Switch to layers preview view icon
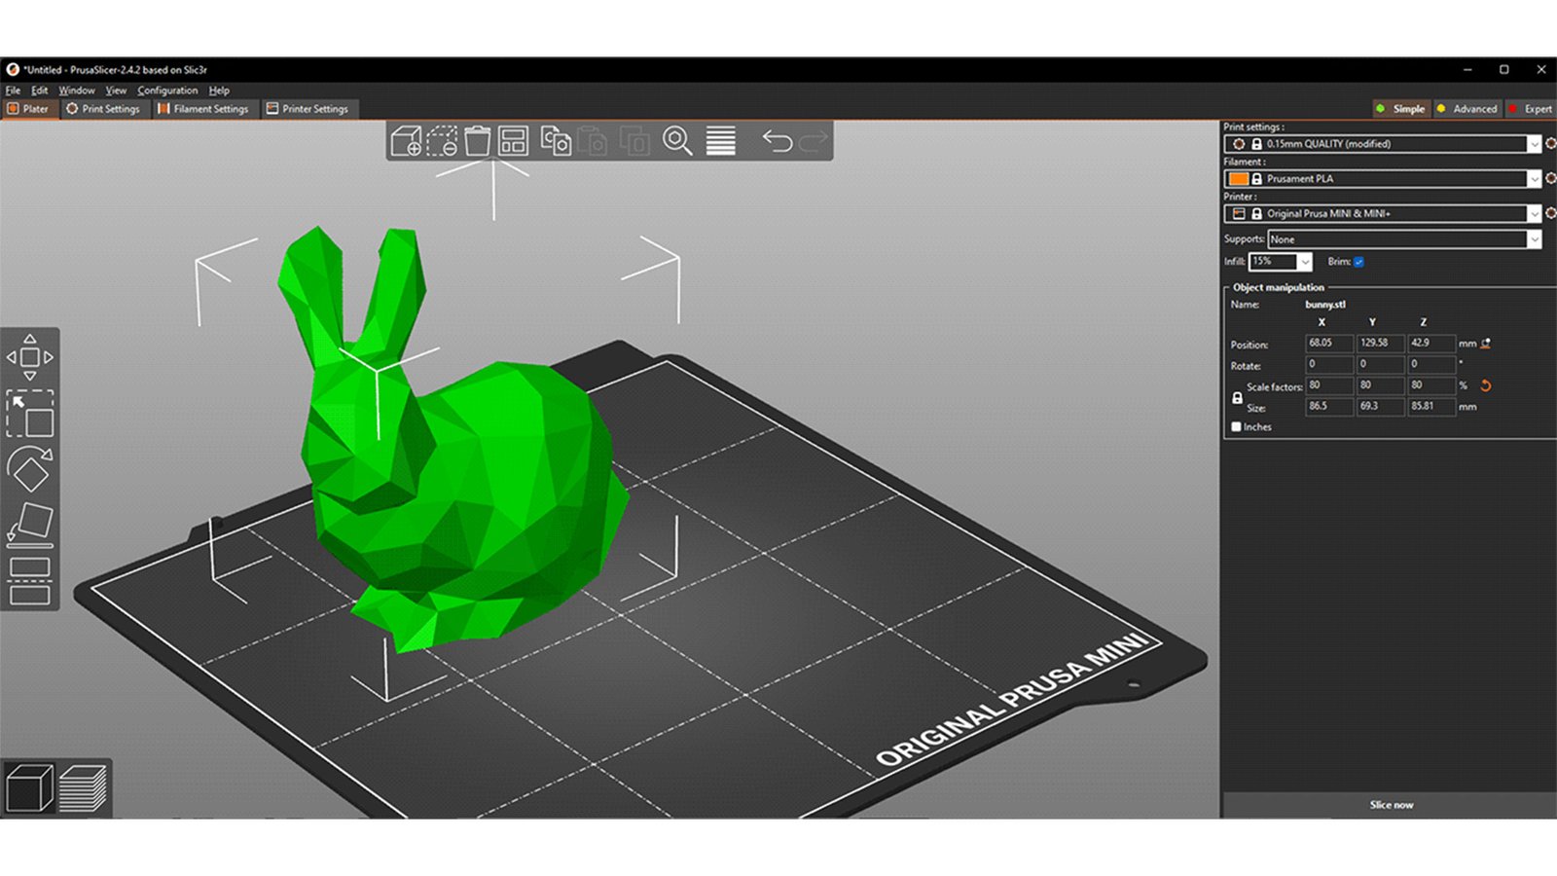 83,787
